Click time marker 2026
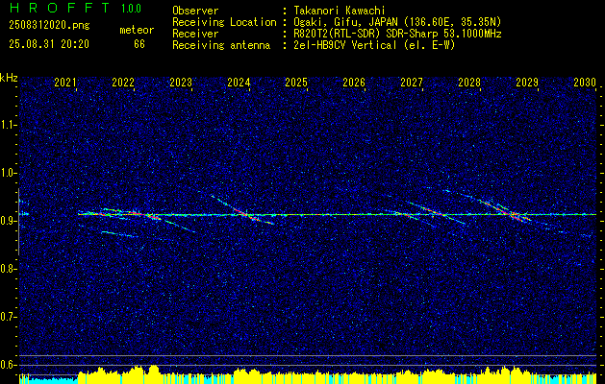Image resolution: width=605 pixels, height=384 pixels. pyautogui.click(x=354, y=82)
